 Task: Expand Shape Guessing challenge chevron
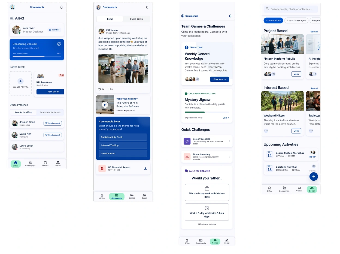[230, 157]
